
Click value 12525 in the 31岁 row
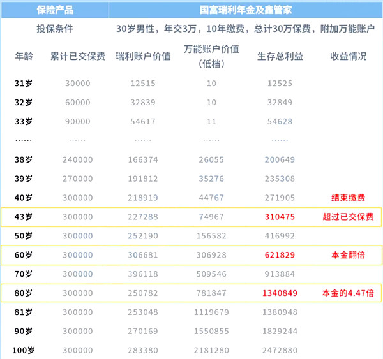pyautogui.click(x=280, y=84)
